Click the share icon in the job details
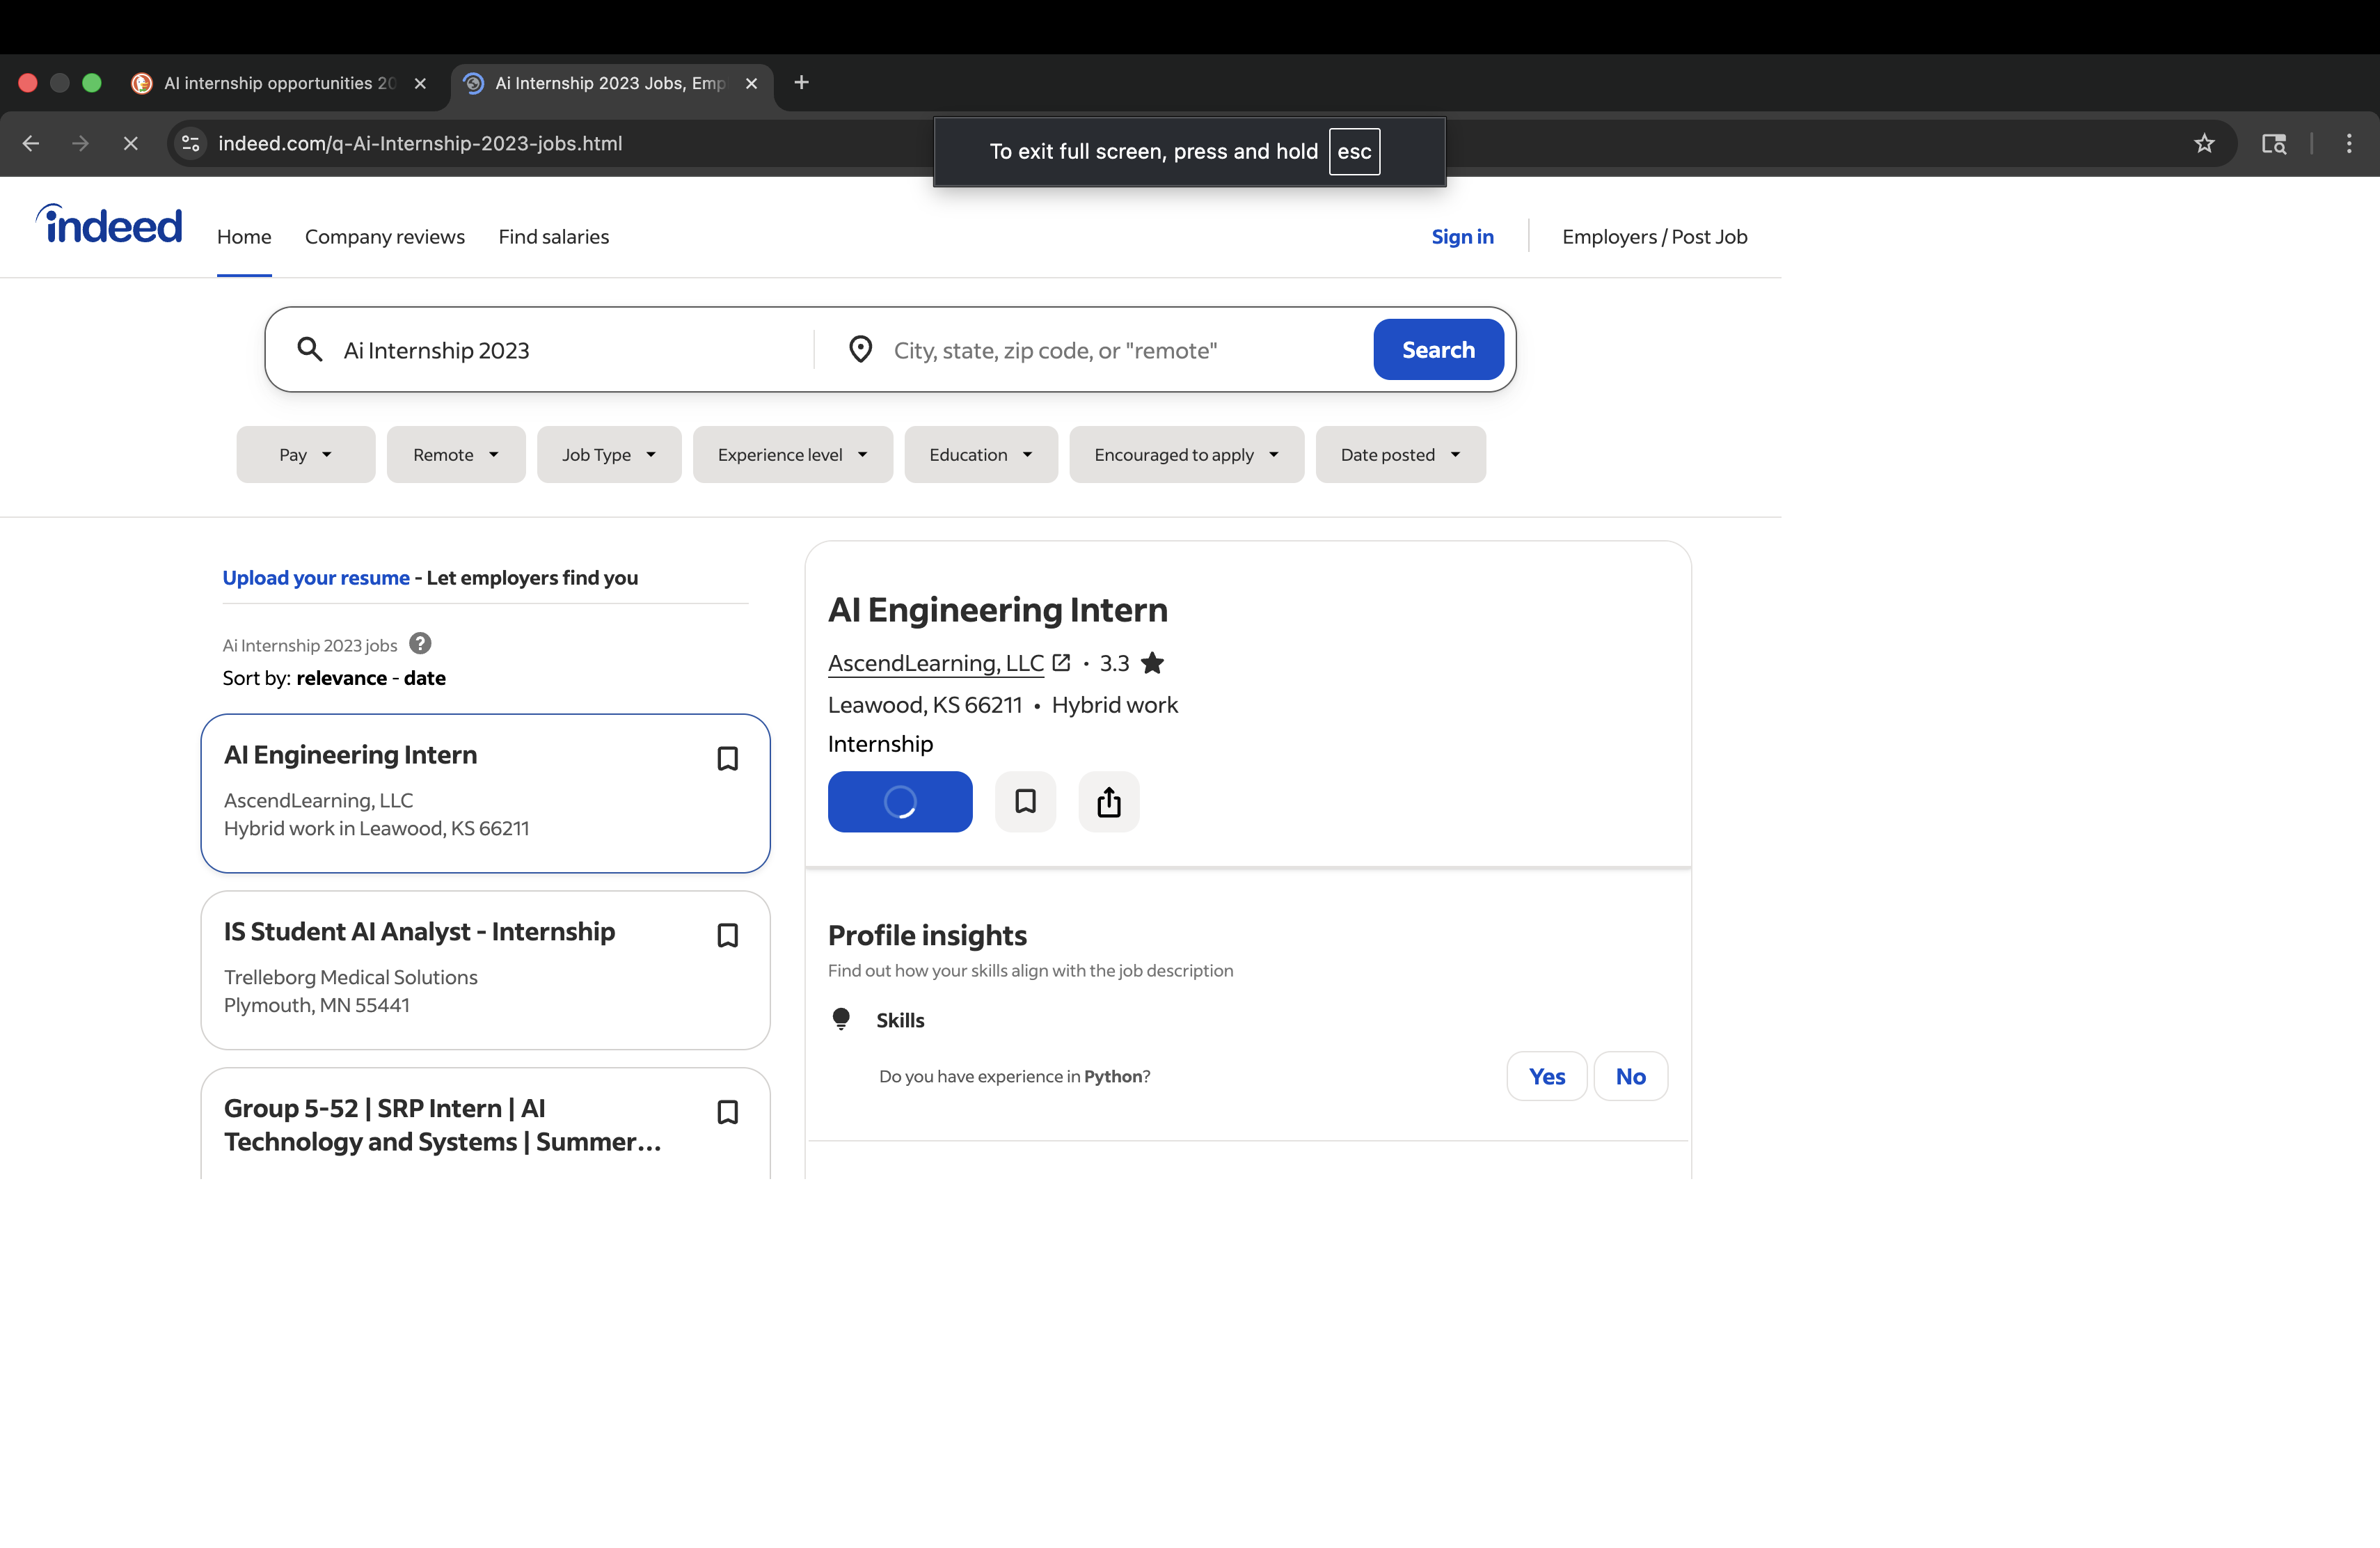 point(1108,802)
